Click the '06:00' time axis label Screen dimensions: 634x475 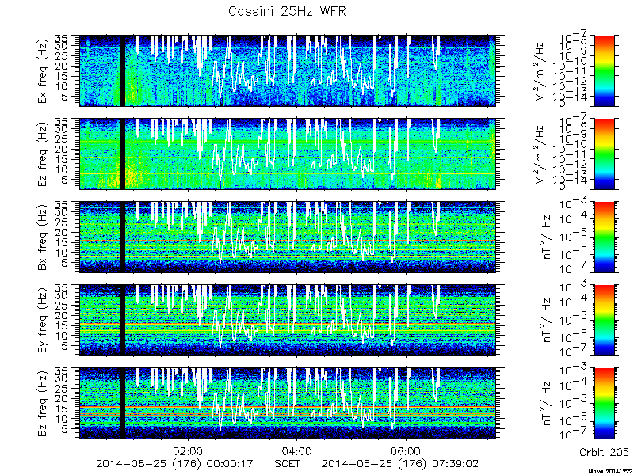pyautogui.click(x=406, y=450)
